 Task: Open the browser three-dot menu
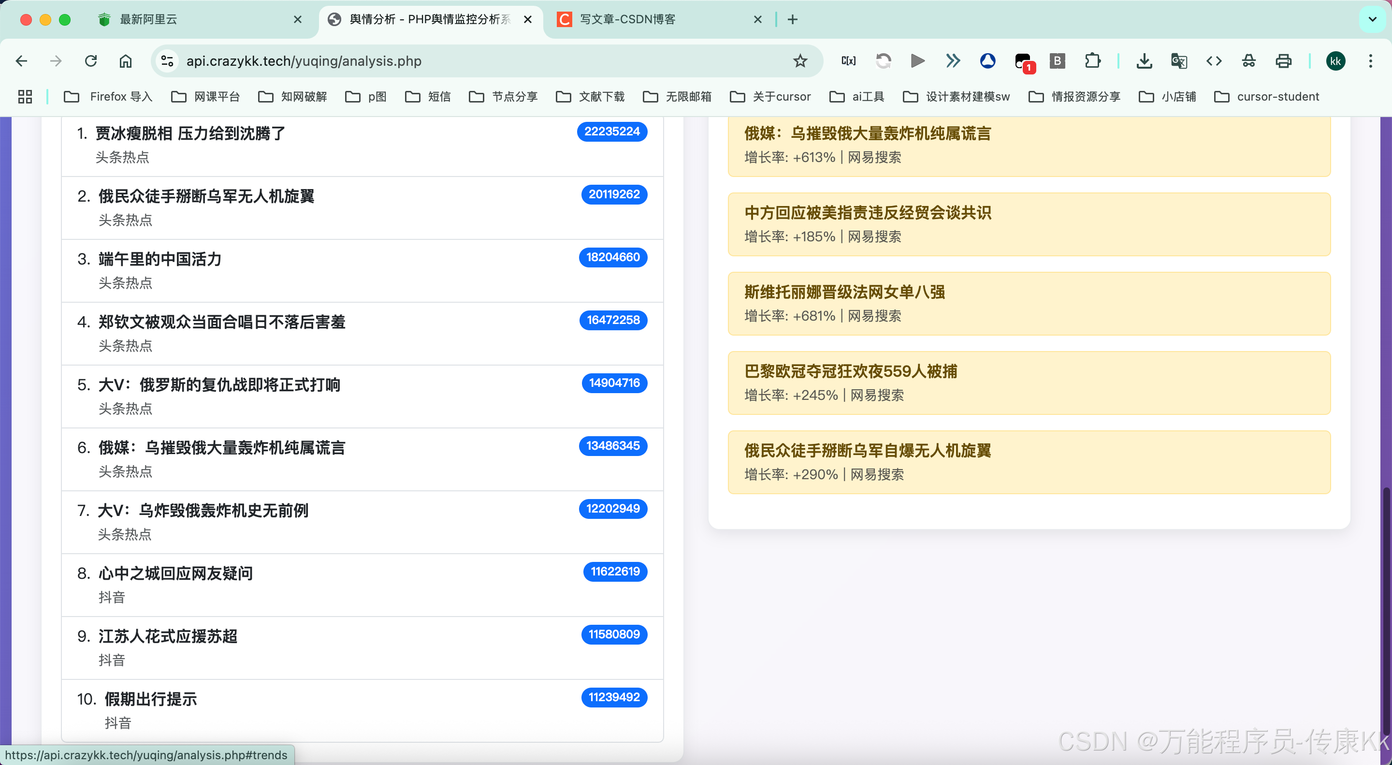coord(1370,61)
